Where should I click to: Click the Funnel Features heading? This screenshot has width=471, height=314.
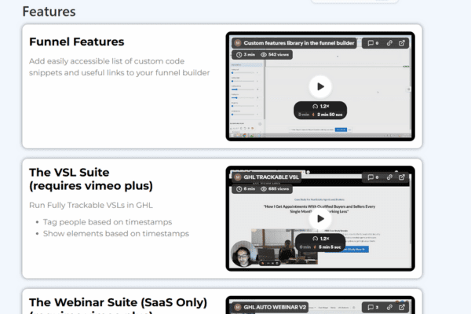77,42
